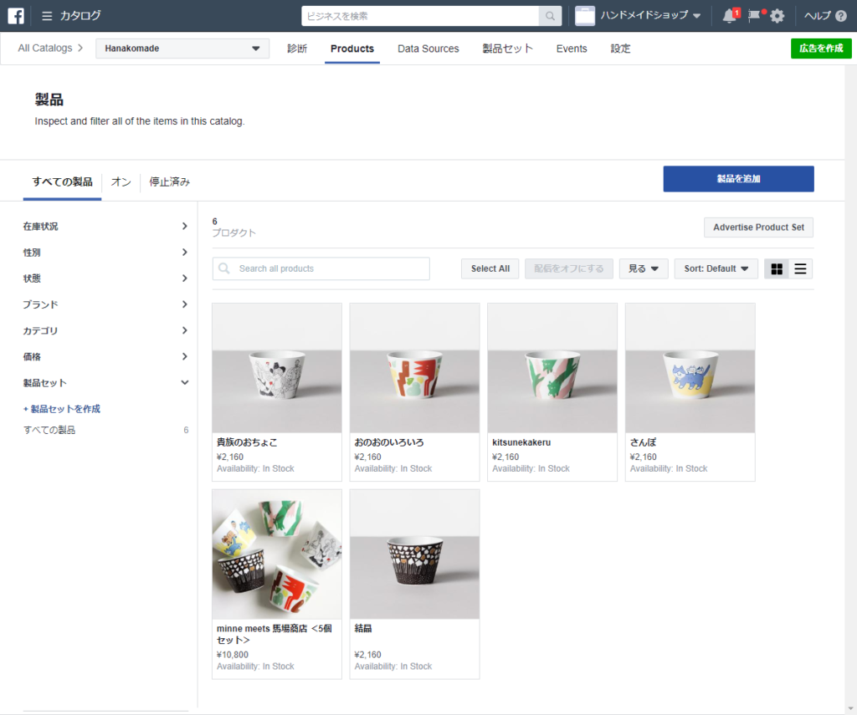
Task: Click the 配信をオフにする button
Action: click(569, 268)
